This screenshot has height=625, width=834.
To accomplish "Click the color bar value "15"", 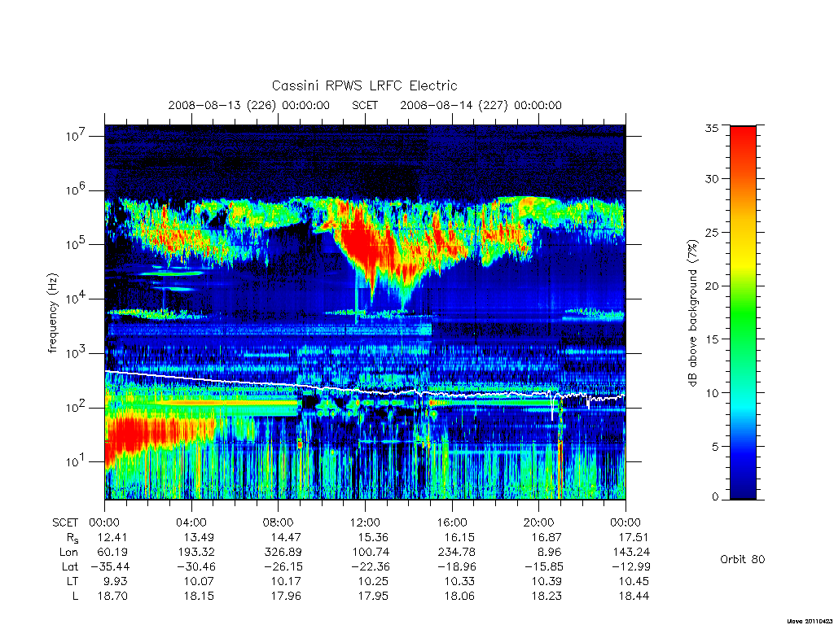I will 712,339.
